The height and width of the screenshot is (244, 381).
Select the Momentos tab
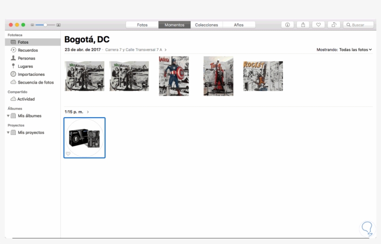(x=174, y=25)
